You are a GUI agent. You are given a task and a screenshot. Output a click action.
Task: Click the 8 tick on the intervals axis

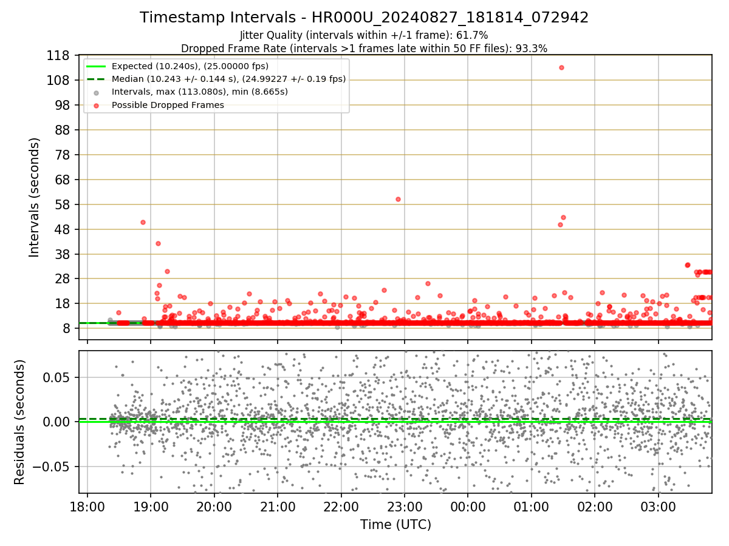(x=67, y=329)
